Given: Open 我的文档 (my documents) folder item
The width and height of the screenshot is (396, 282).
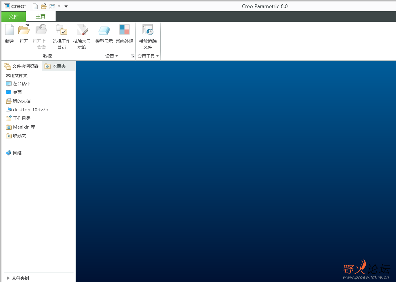Looking at the screenshot, I should click(x=18, y=101).
